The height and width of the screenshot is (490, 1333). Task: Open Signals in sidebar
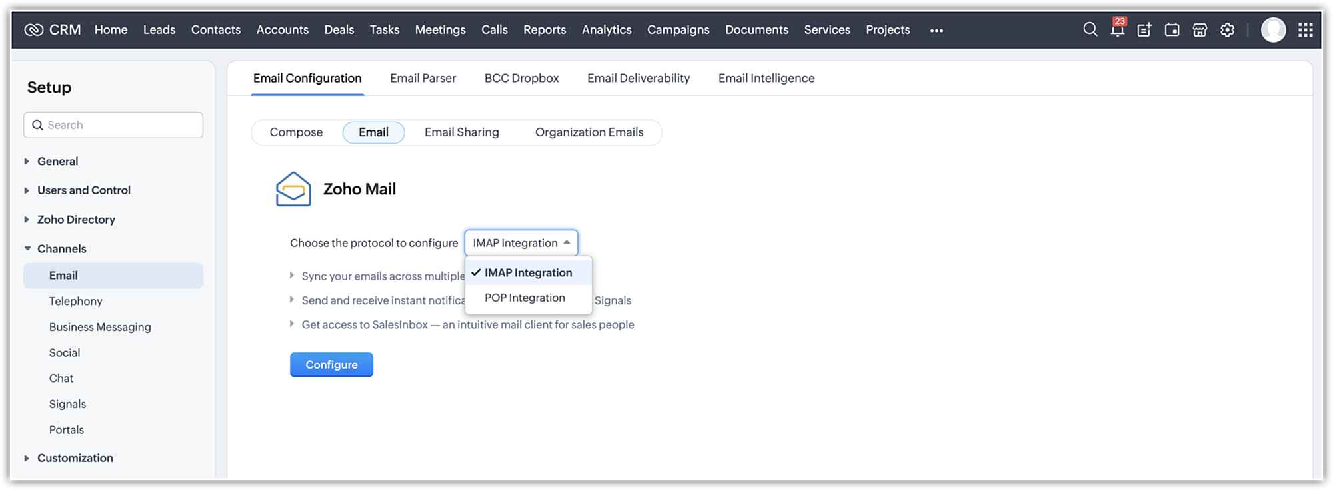pyautogui.click(x=67, y=404)
